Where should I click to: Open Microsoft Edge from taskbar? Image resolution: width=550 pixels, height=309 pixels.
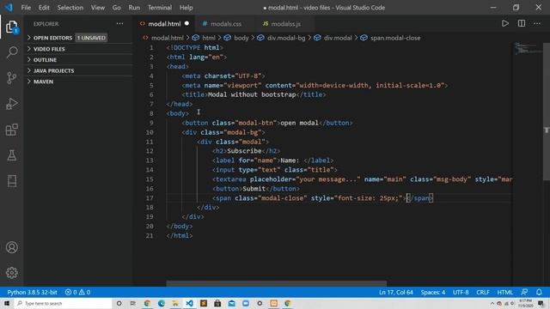(x=162, y=303)
